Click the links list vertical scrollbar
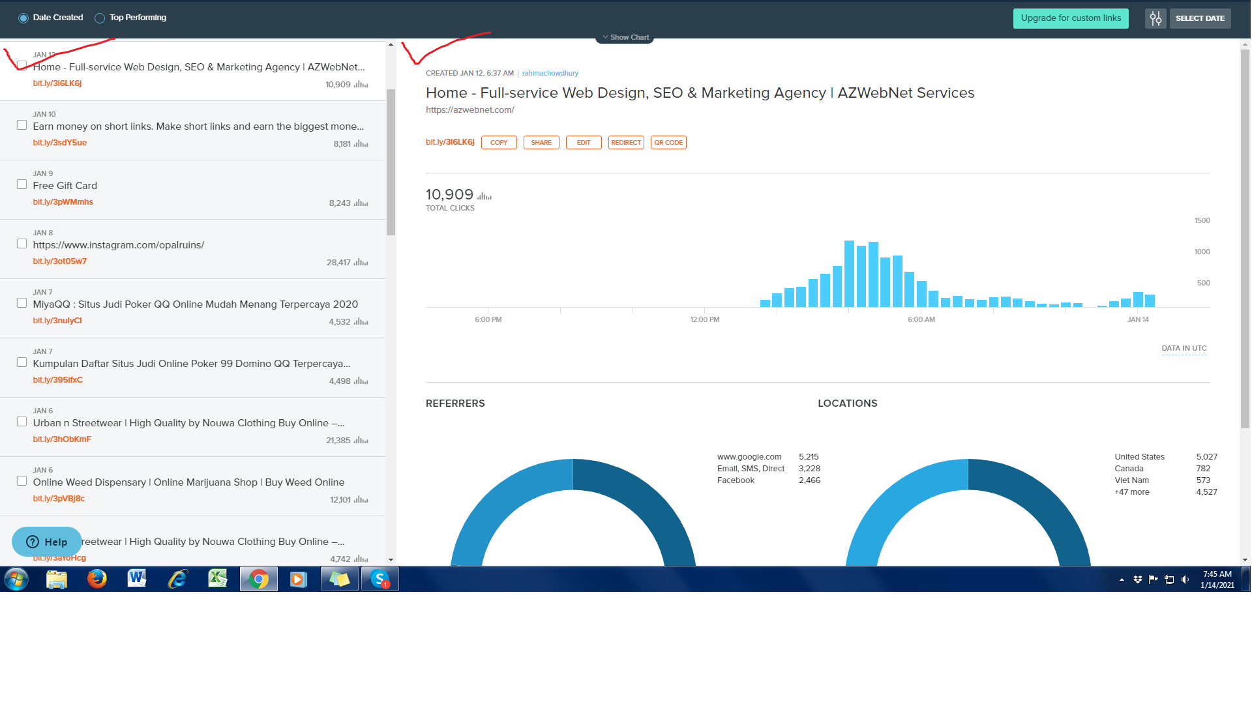The width and height of the screenshot is (1252, 704). point(391,163)
